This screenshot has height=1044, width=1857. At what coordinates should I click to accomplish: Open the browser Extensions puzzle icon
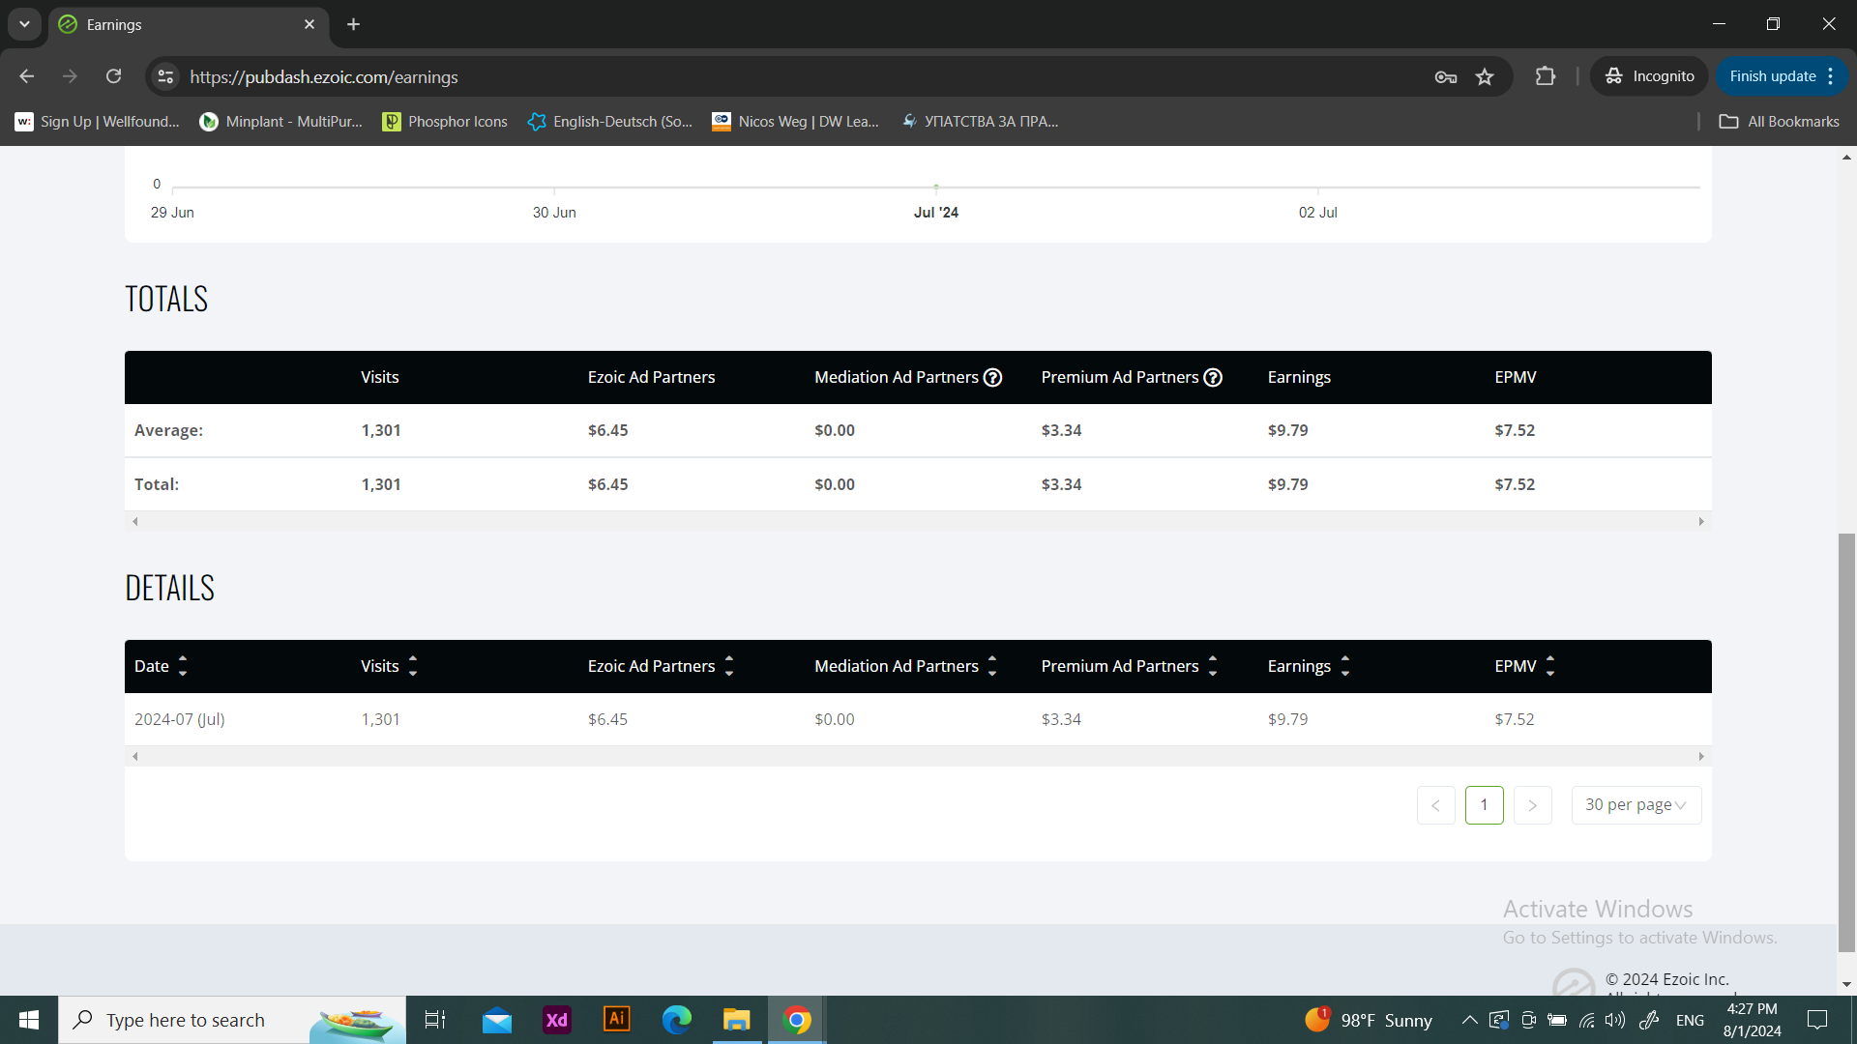(x=1546, y=76)
